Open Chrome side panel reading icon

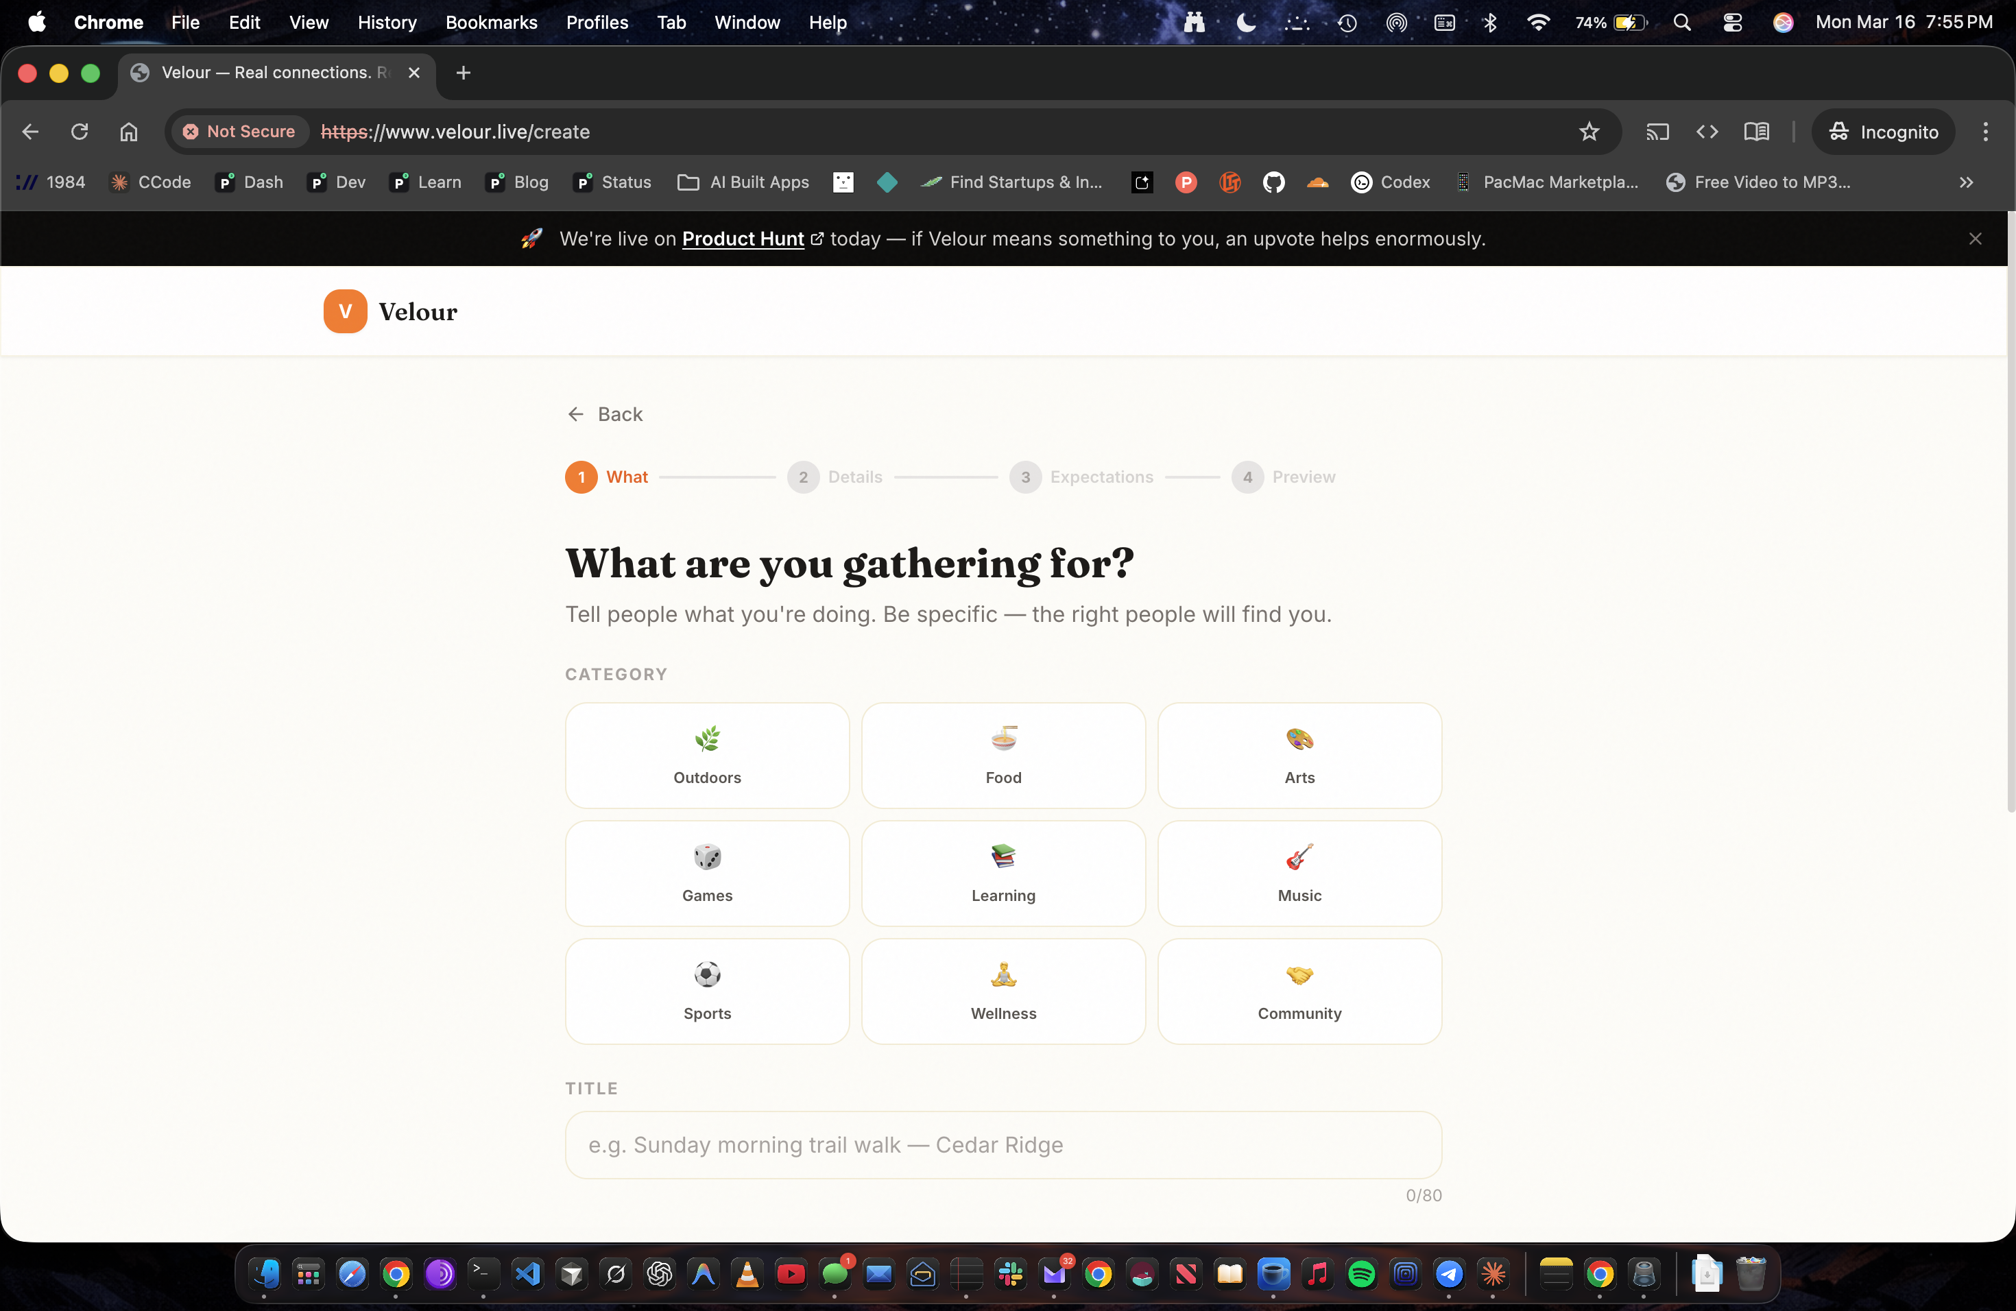(x=1756, y=131)
